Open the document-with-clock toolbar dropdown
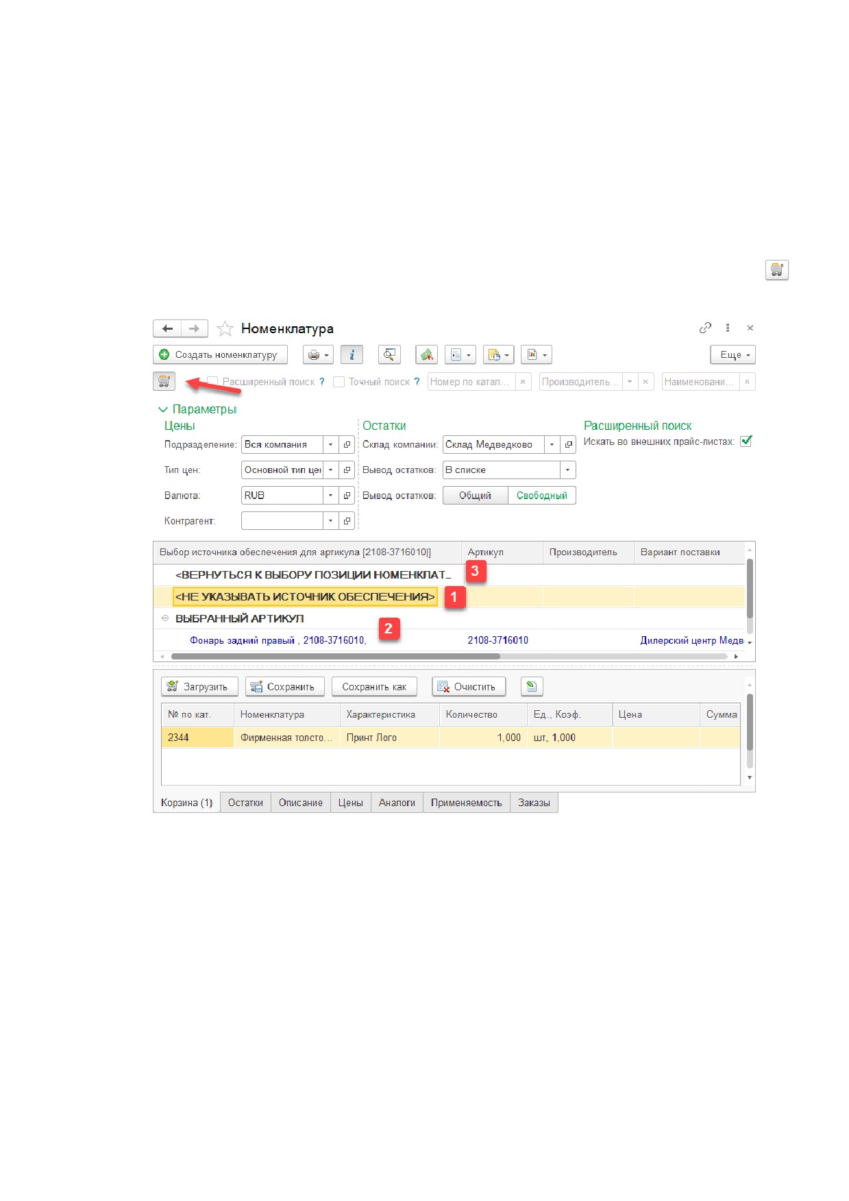849x1201 pixels. point(498,354)
